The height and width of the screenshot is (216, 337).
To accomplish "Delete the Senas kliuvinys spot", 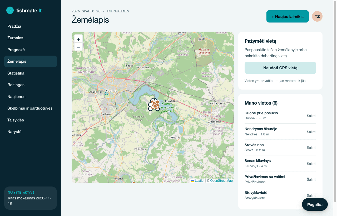I will 311,164.
